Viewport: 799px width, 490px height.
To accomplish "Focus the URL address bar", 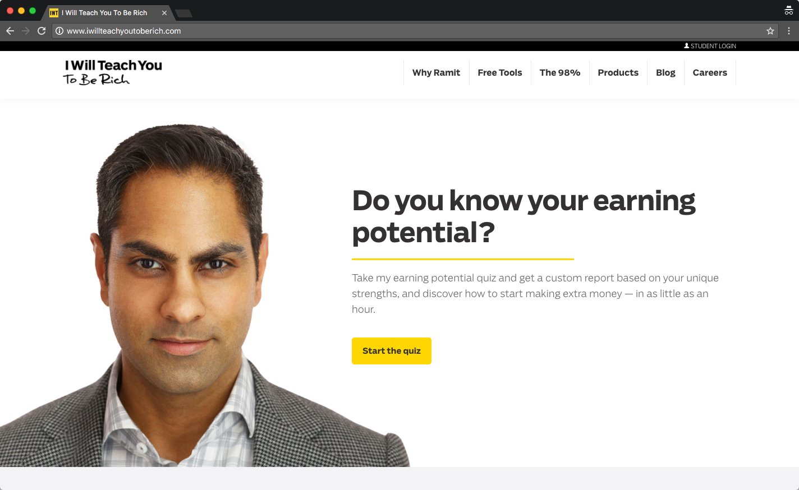I will [415, 31].
